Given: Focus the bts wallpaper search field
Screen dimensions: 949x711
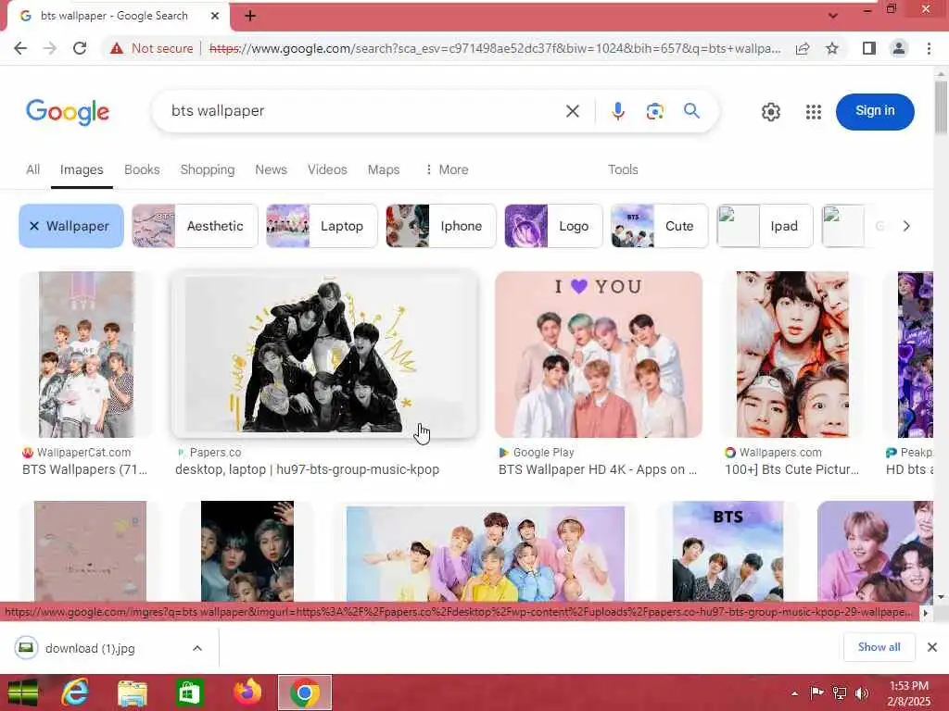Looking at the screenshot, I should pos(363,111).
